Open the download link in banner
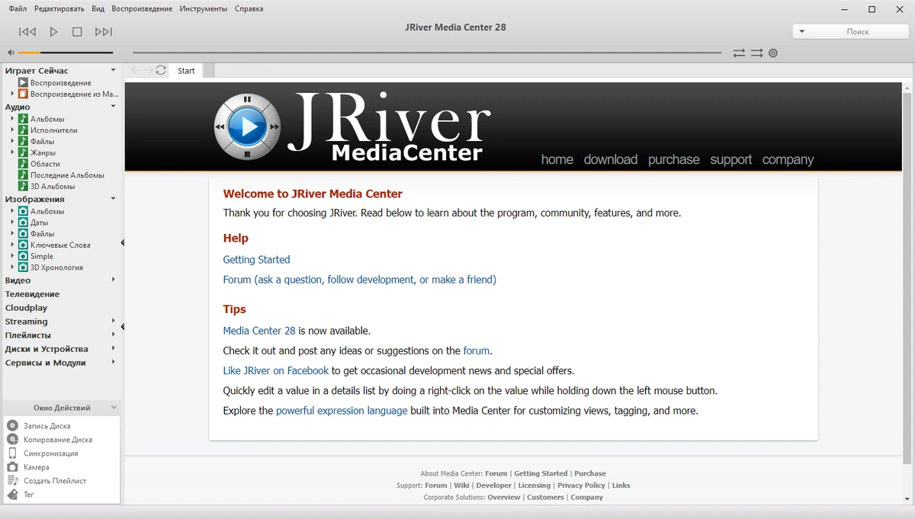915x519 pixels. tap(611, 159)
